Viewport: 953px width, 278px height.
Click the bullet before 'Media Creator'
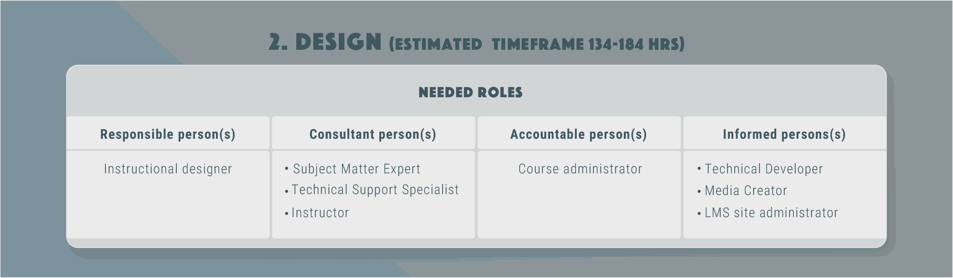[x=699, y=191]
